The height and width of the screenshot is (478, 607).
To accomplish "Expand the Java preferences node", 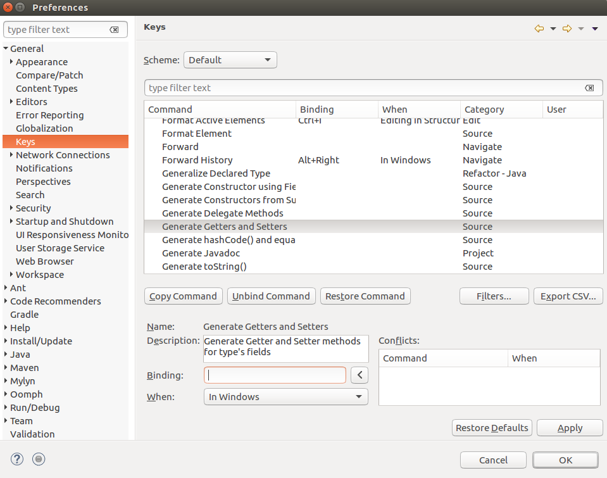I will [6, 354].
